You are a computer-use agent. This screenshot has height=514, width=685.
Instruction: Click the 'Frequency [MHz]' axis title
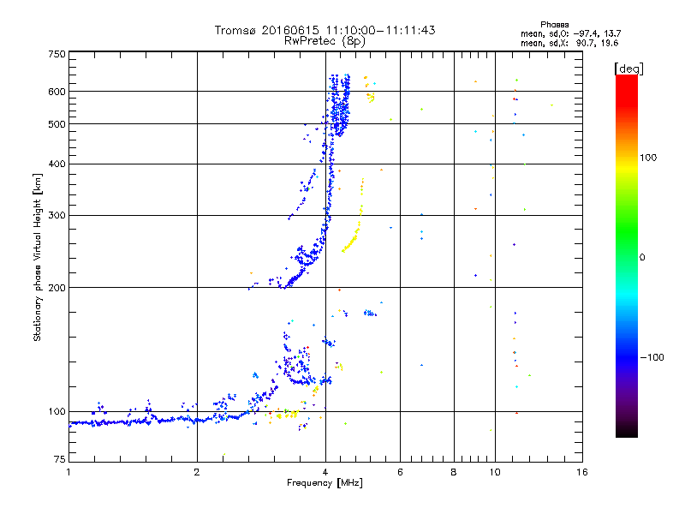coord(325,483)
